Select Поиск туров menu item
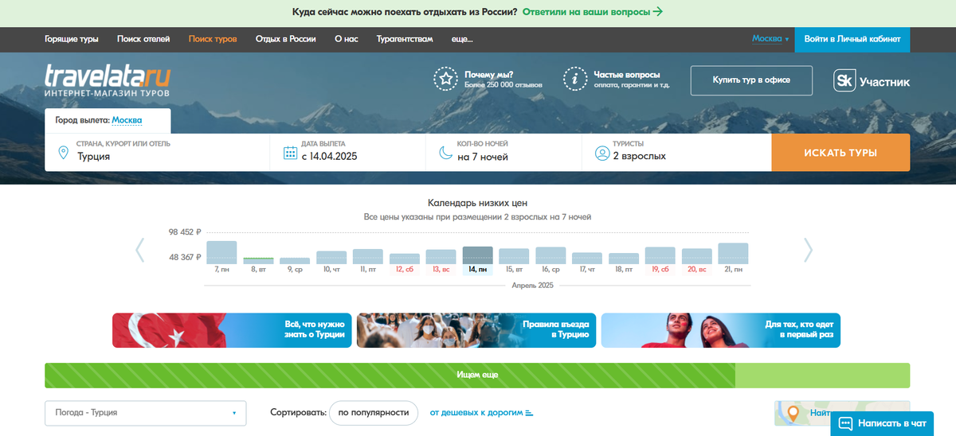 213,39
